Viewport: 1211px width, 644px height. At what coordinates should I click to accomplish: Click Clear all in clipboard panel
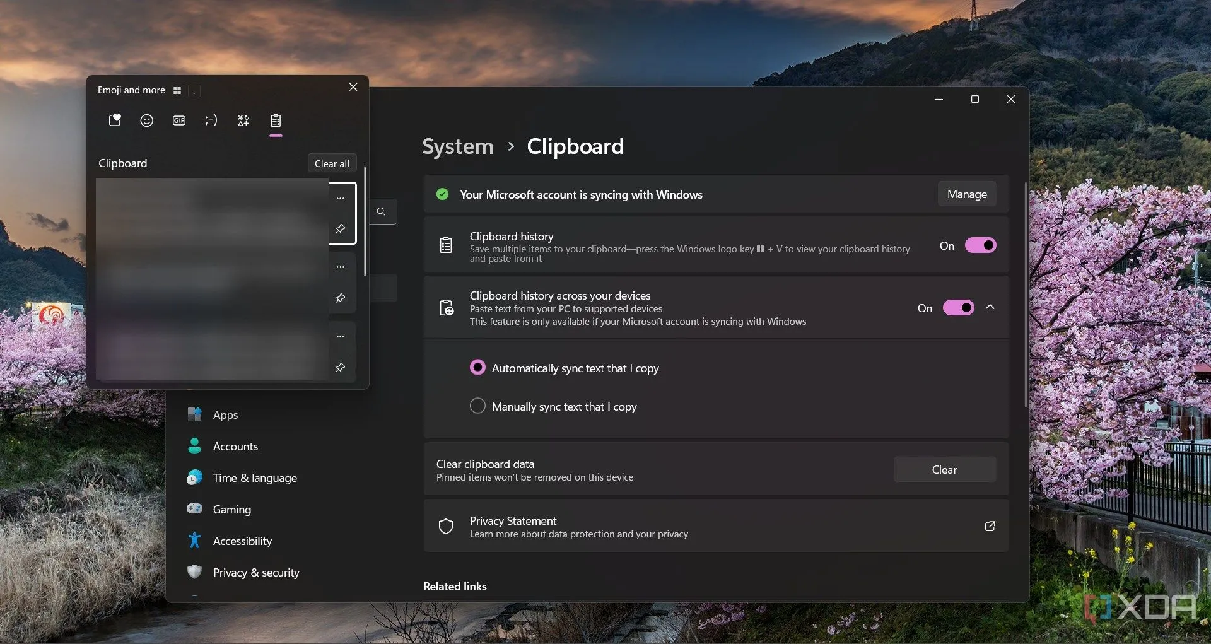(332, 164)
